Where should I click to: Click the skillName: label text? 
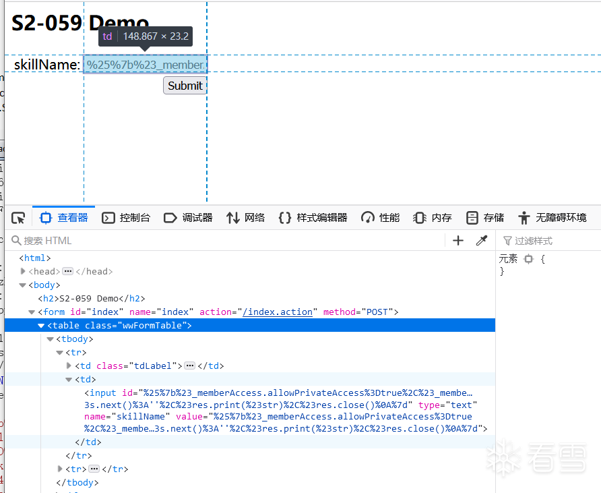click(47, 65)
